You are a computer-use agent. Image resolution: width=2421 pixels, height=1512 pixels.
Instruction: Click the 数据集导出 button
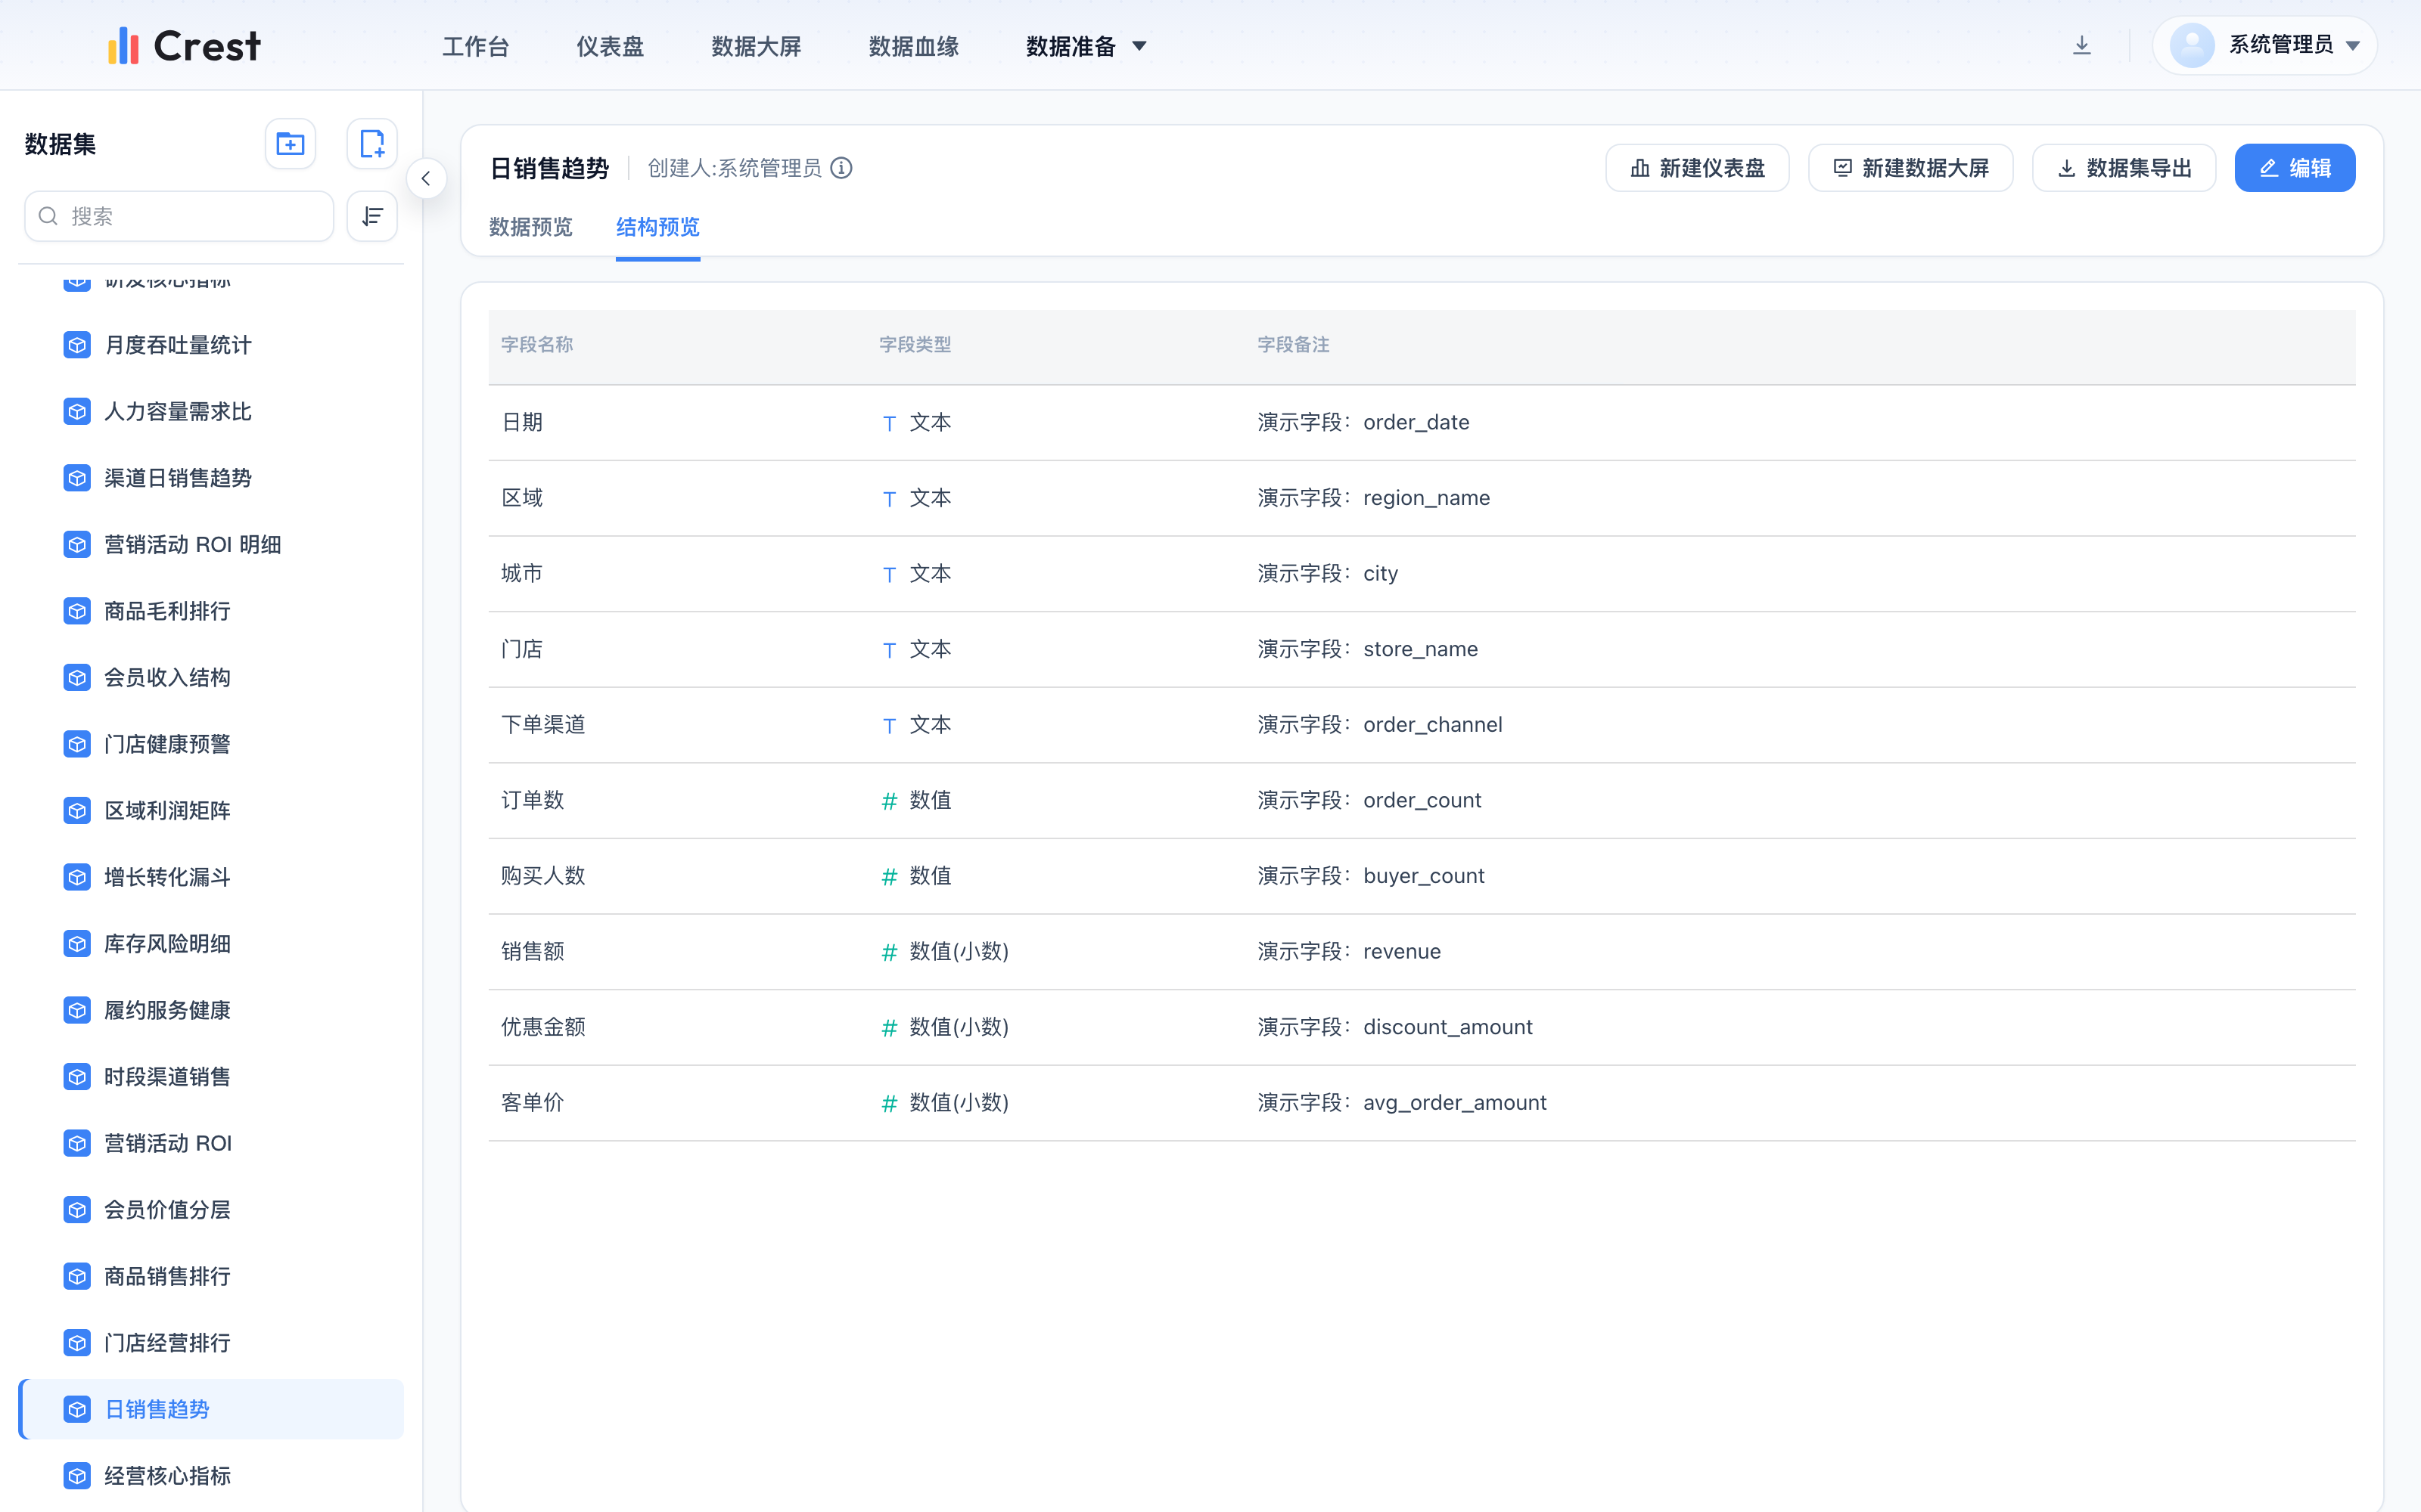[x=2124, y=168]
